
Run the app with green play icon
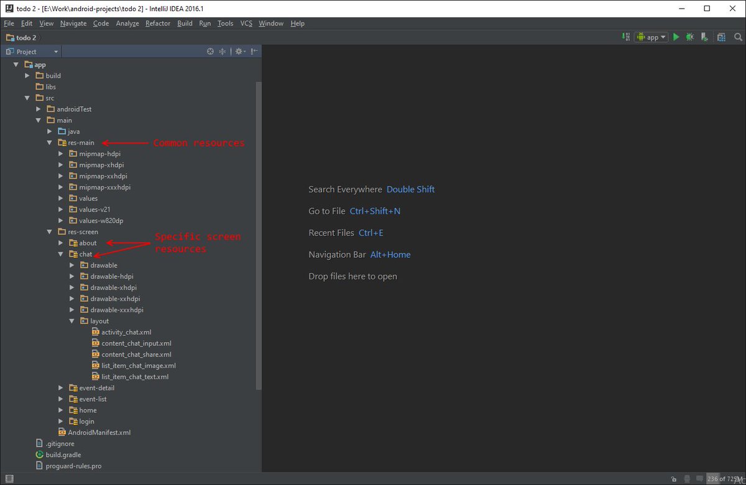coord(676,37)
